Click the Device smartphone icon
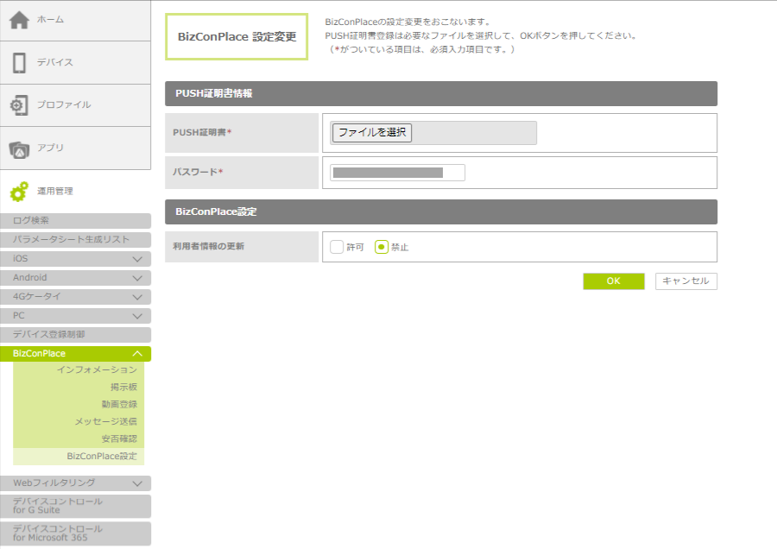Image resolution: width=777 pixels, height=549 pixels. pos(19,62)
